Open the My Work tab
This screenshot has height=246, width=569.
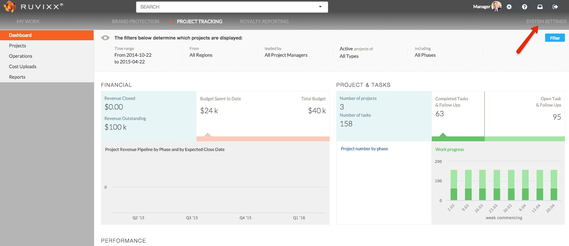(x=28, y=22)
